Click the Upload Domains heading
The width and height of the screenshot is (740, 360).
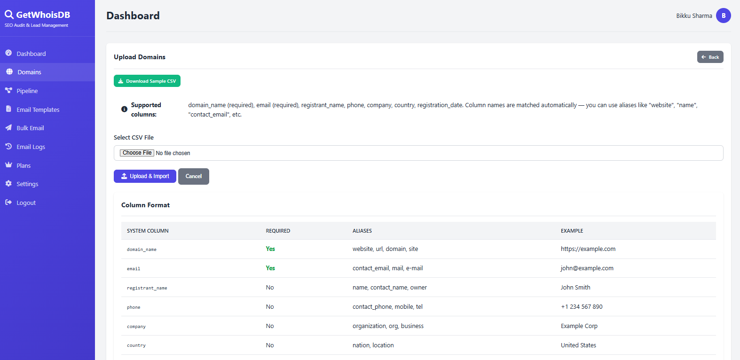(140, 57)
